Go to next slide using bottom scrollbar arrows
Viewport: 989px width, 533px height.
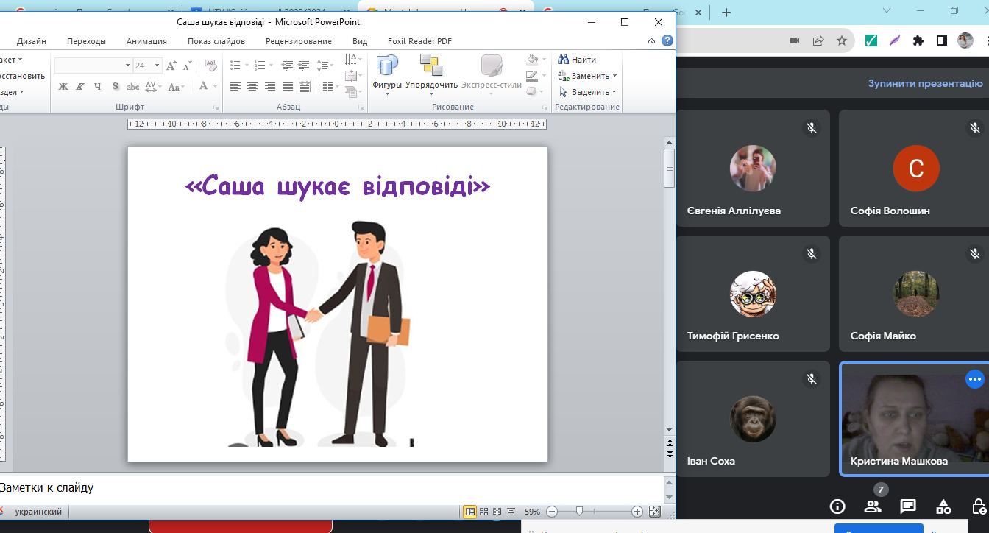click(x=670, y=454)
